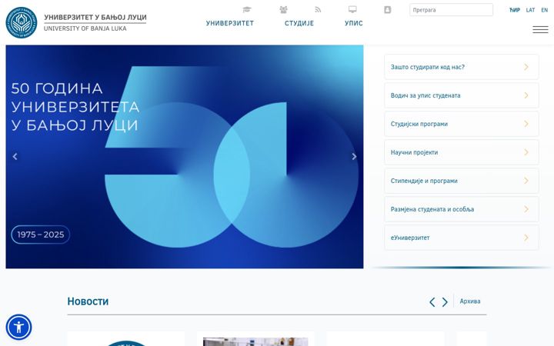The height and width of the screenshot is (346, 554).
Task: Click the UNIVERSITY OF BANJA LUKA subtitle text
Action: (85, 28)
